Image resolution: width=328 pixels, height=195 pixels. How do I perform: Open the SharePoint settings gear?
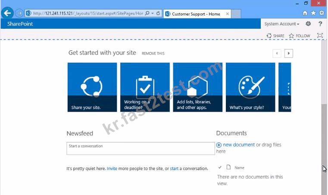click(308, 24)
